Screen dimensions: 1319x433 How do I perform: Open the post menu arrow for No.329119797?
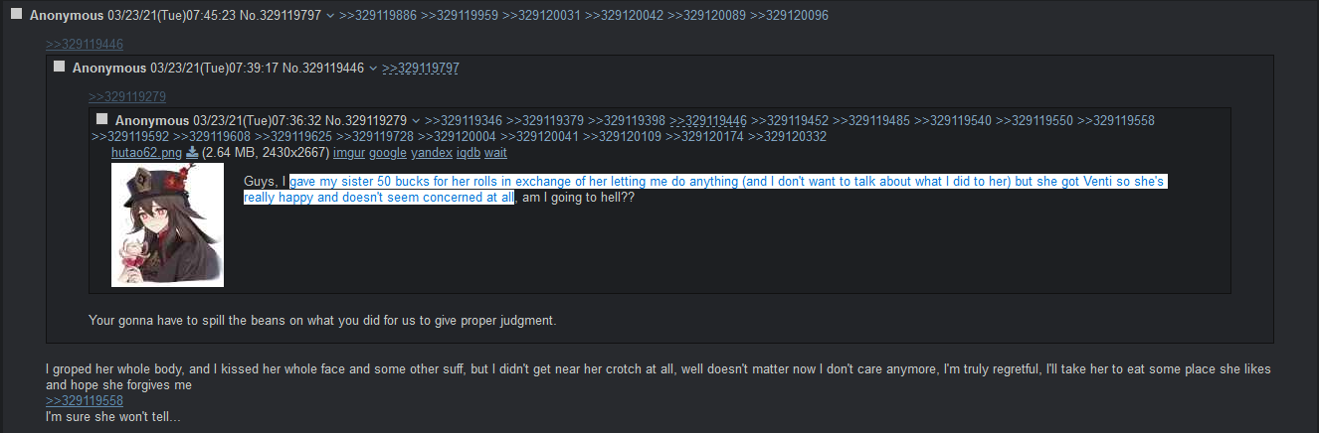[x=330, y=16]
